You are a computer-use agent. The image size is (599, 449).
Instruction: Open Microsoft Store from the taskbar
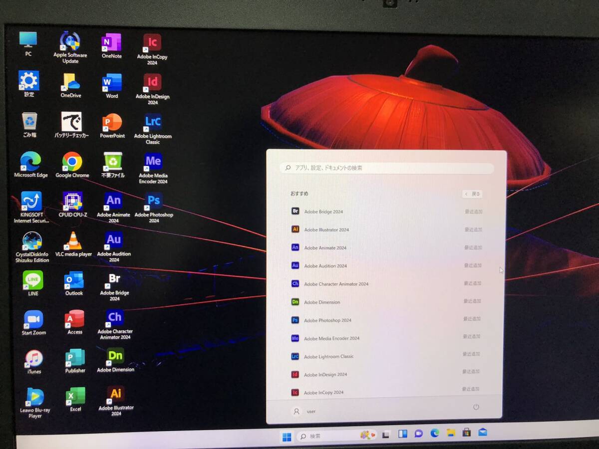467,432
